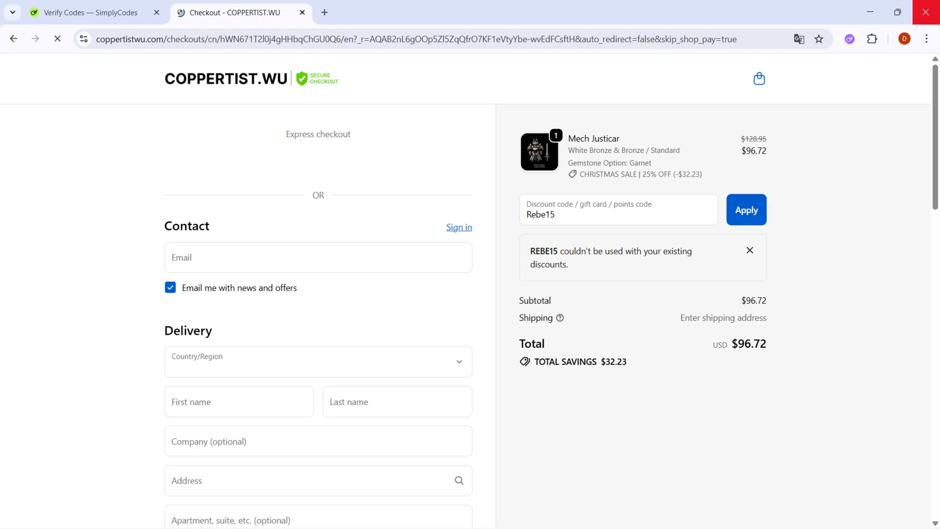
Task: Open Chrome three-dot menu
Action: (x=927, y=39)
